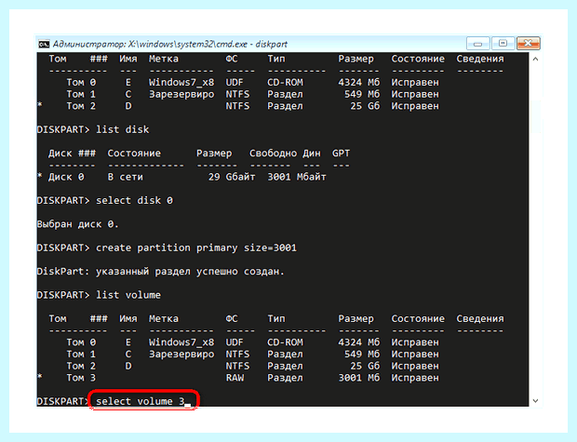The height and width of the screenshot is (442, 577).
Task: Click 'В сети' disk status value
Action: click(x=125, y=177)
